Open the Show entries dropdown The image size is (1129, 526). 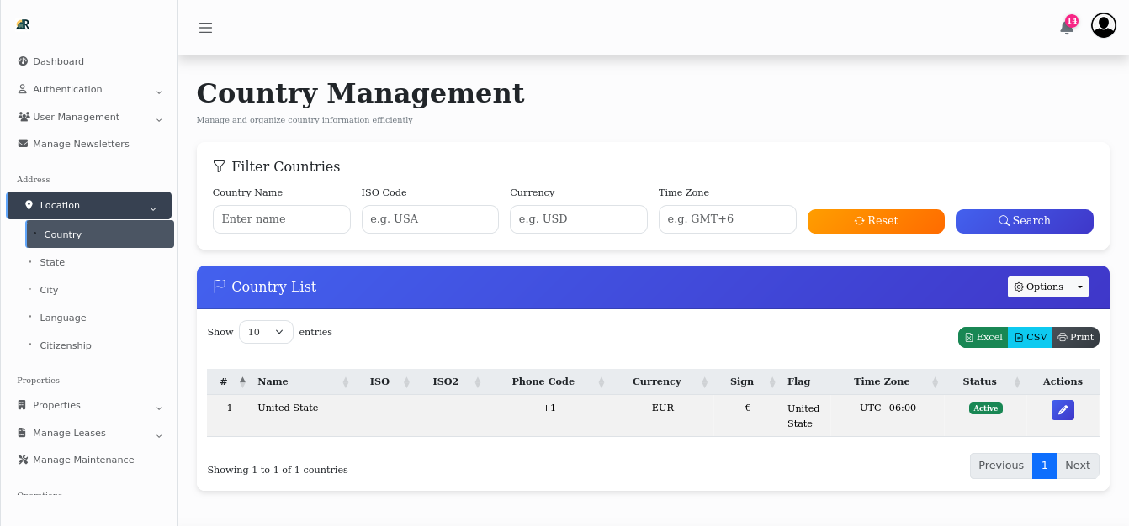pos(266,332)
